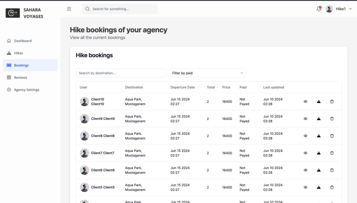Focus the 'Search by destination' field
Screen dimensions: 357x203
(x=121, y=73)
